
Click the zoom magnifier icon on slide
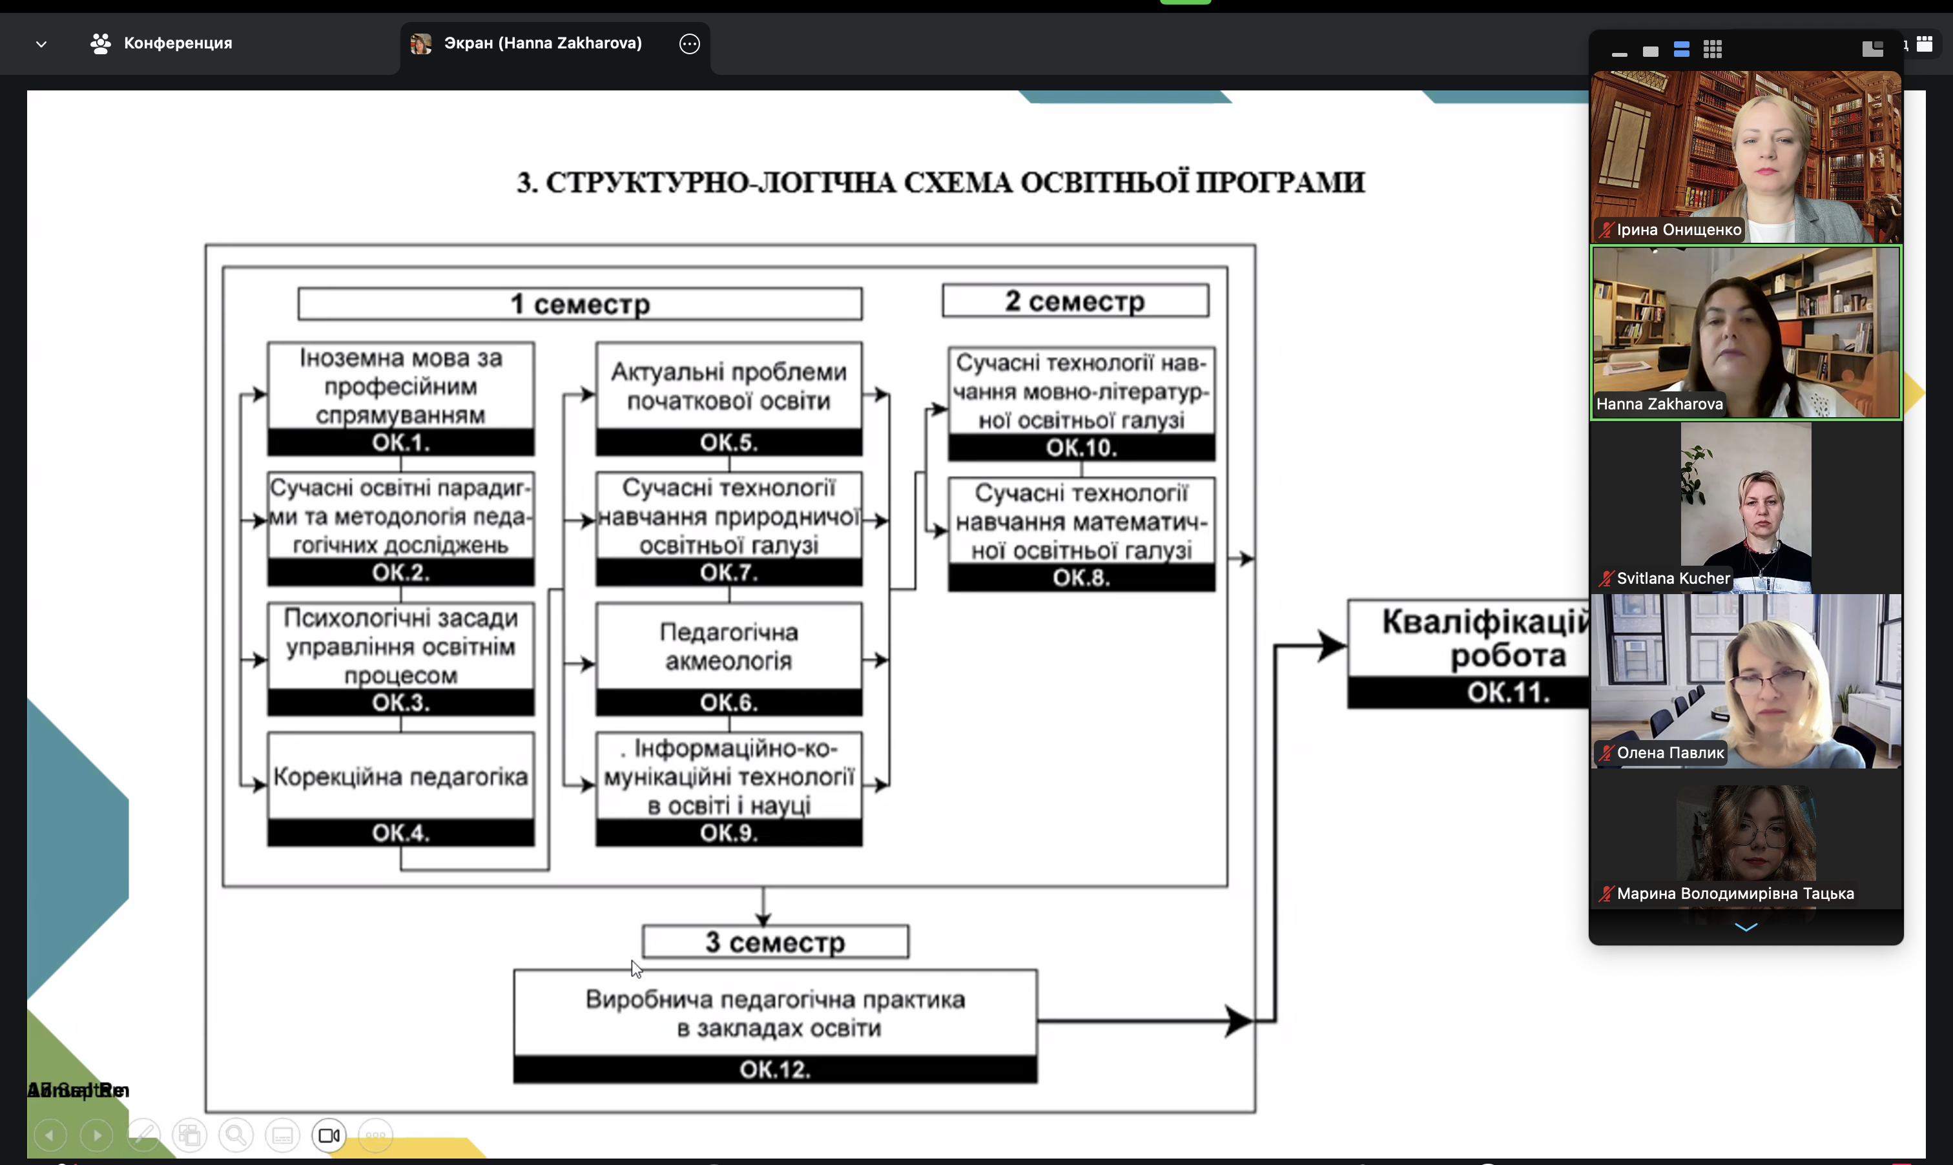236,1135
